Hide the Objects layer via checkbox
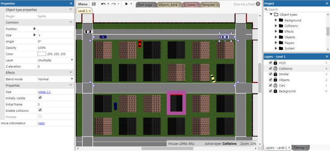 pos(271,80)
